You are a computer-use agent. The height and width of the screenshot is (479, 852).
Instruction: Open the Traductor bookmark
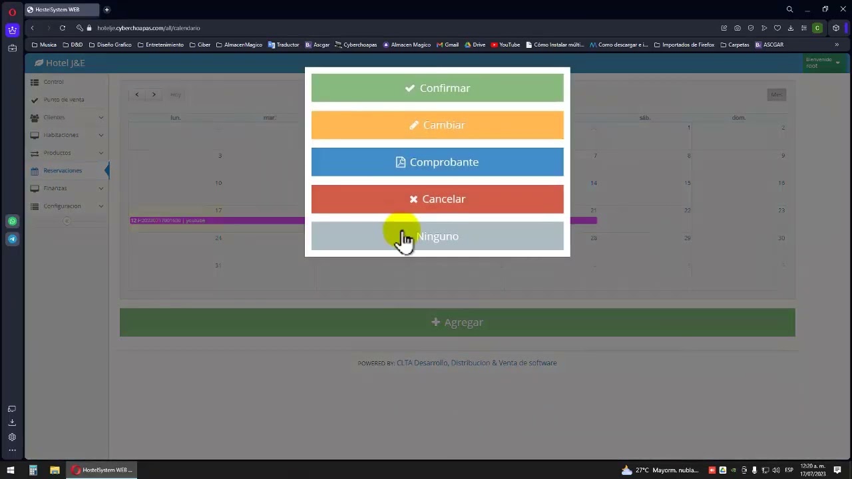(284, 45)
